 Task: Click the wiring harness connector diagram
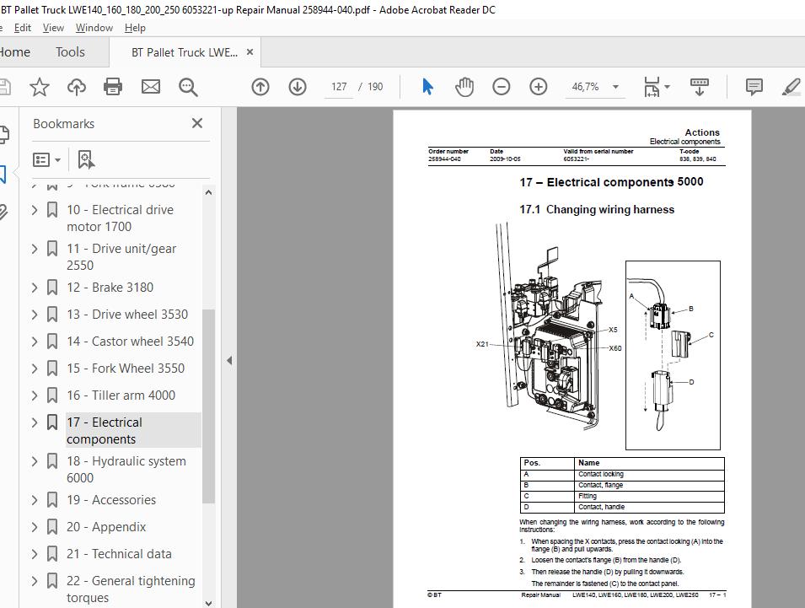click(673, 355)
